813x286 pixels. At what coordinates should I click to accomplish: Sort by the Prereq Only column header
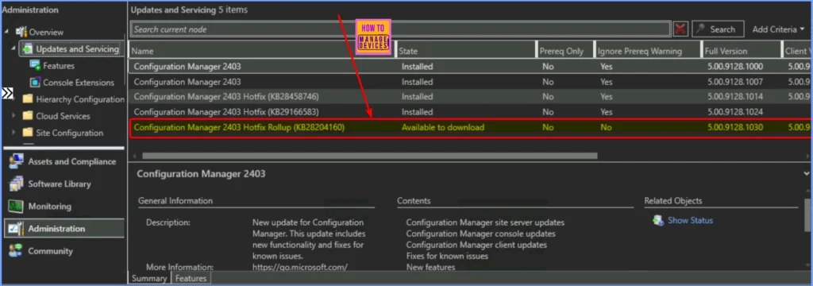pos(564,51)
